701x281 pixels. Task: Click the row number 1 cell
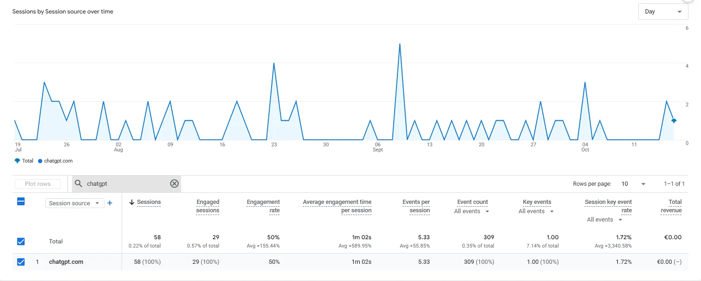[x=38, y=262]
